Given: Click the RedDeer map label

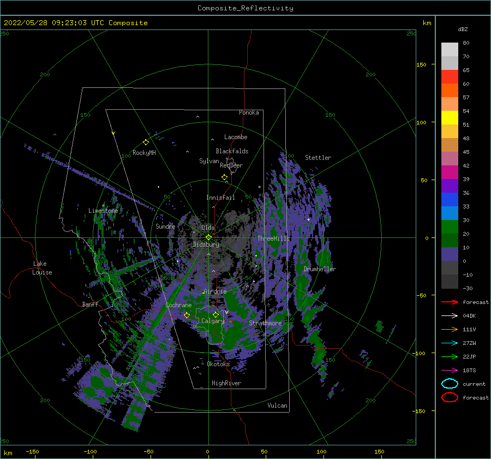Looking at the screenshot, I should pyautogui.click(x=231, y=165).
